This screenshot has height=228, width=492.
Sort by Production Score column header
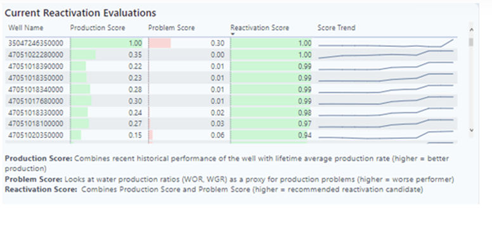(x=98, y=28)
